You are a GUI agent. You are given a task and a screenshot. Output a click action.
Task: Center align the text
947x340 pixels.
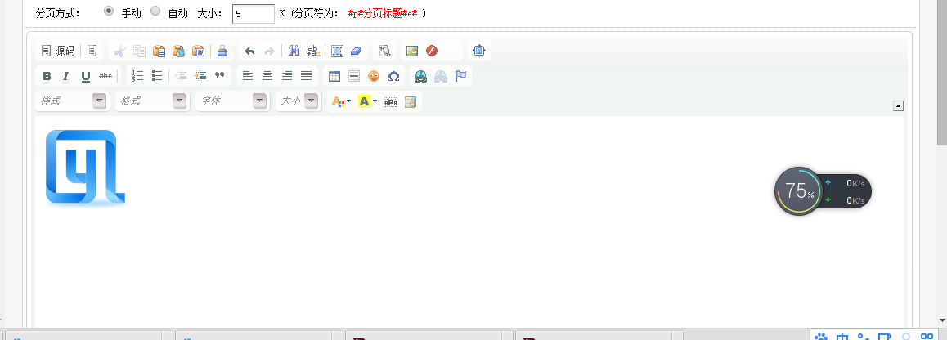click(x=267, y=76)
